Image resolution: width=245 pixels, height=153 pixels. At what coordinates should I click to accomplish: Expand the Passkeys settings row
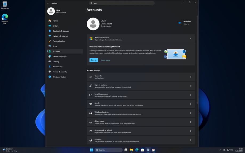pyautogui.click(x=190, y=140)
